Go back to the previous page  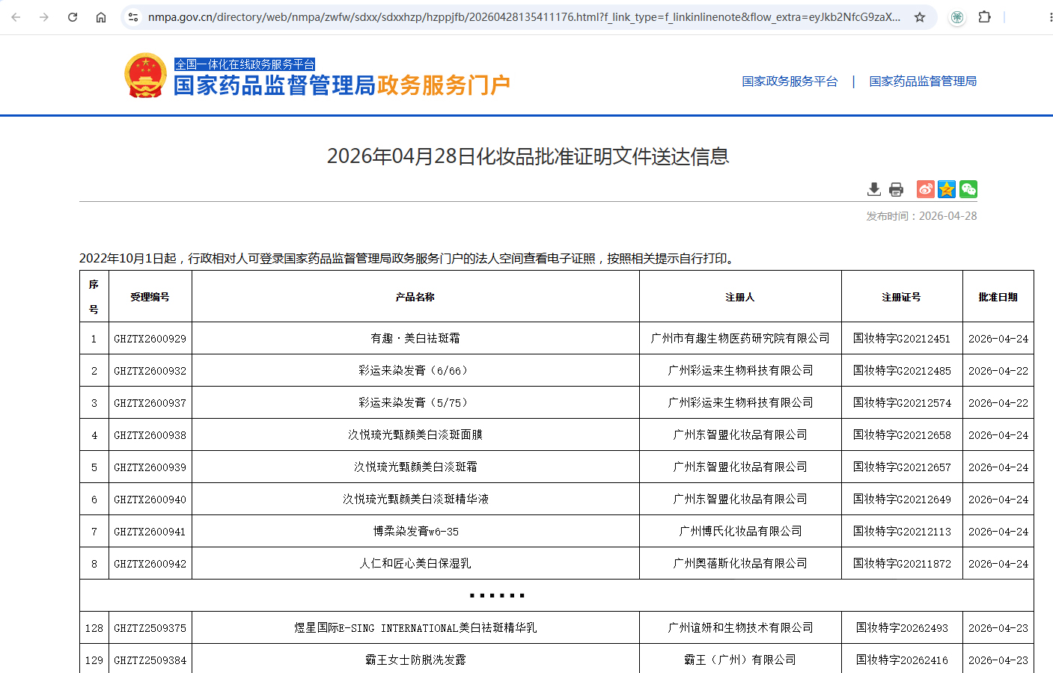[x=16, y=16]
